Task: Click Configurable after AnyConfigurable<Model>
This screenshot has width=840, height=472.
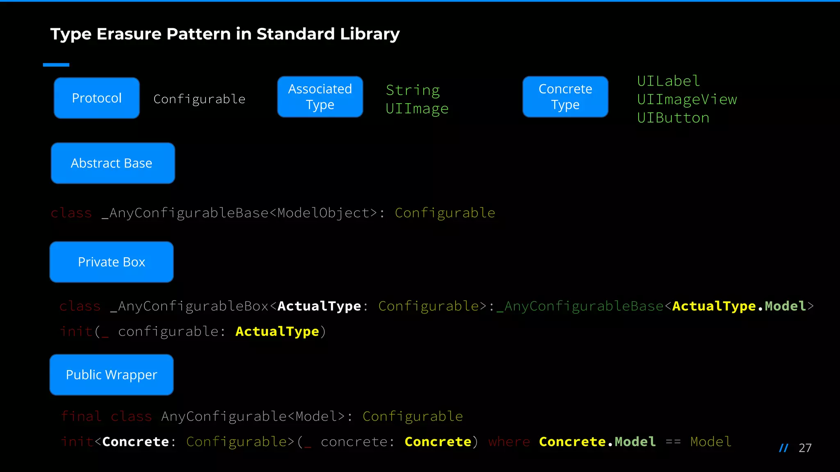Action: 413,416
